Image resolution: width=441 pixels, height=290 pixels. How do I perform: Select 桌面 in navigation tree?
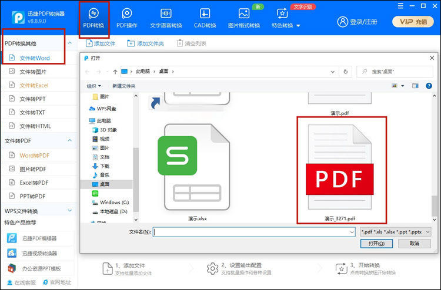pyautogui.click(x=106, y=184)
